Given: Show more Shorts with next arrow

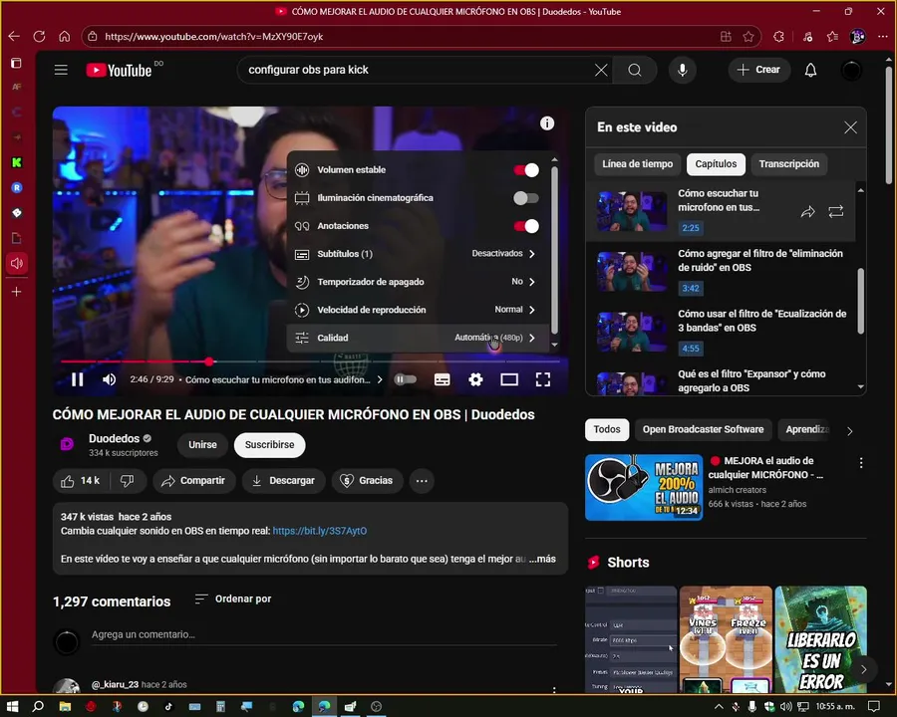Looking at the screenshot, I should [x=863, y=669].
